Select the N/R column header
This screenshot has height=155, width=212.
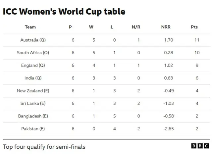136,27
